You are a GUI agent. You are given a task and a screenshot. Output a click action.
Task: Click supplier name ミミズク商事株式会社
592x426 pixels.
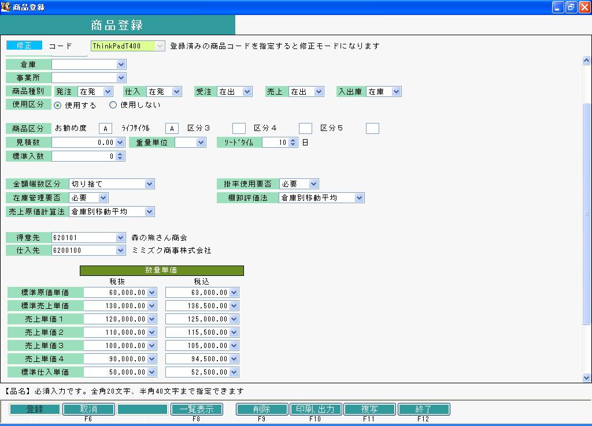coord(171,251)
